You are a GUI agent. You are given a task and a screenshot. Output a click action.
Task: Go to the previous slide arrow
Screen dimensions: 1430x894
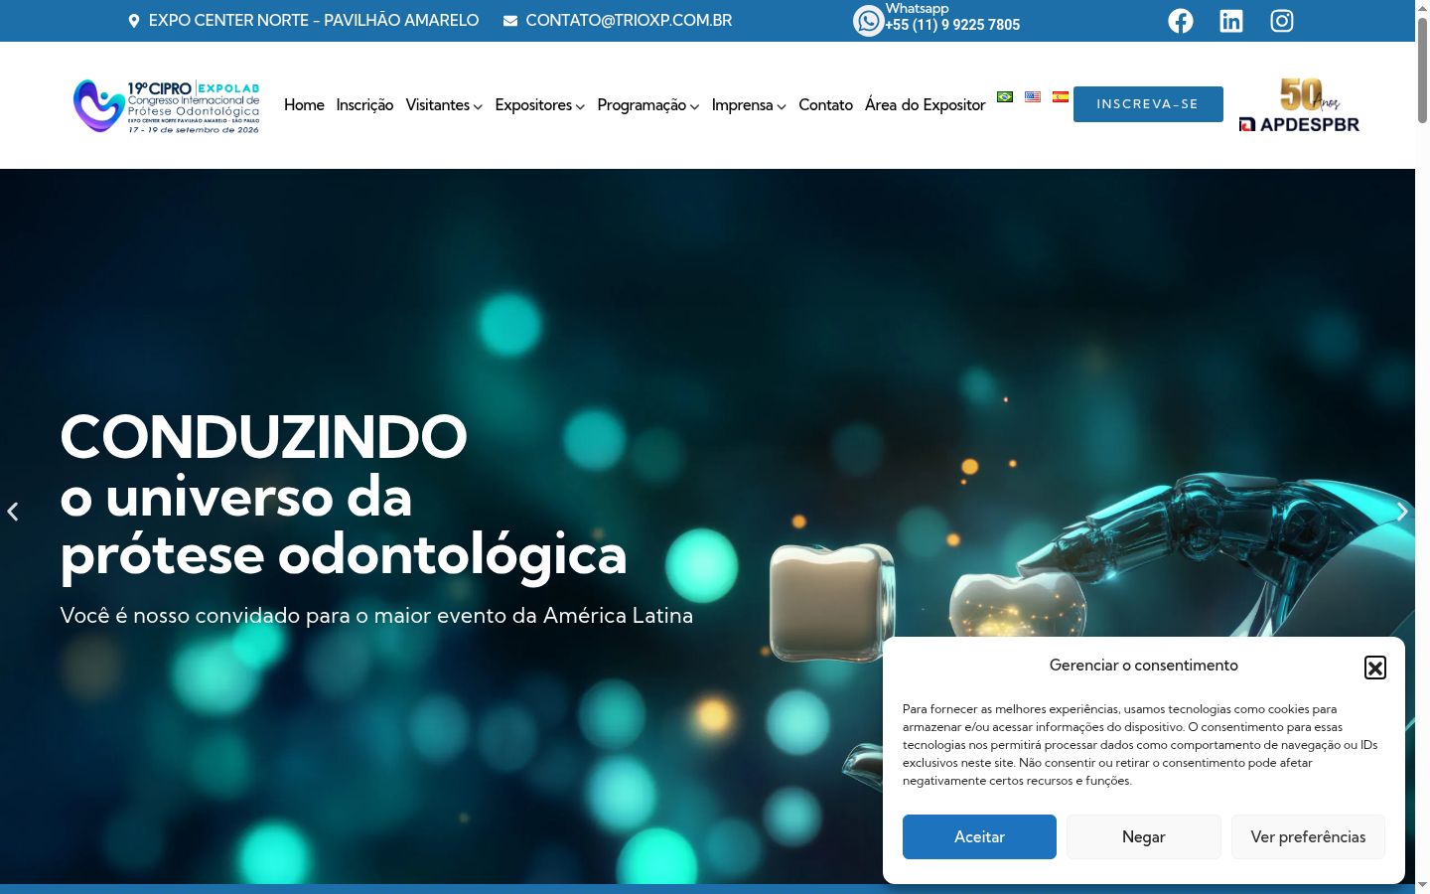pos(13,512)
